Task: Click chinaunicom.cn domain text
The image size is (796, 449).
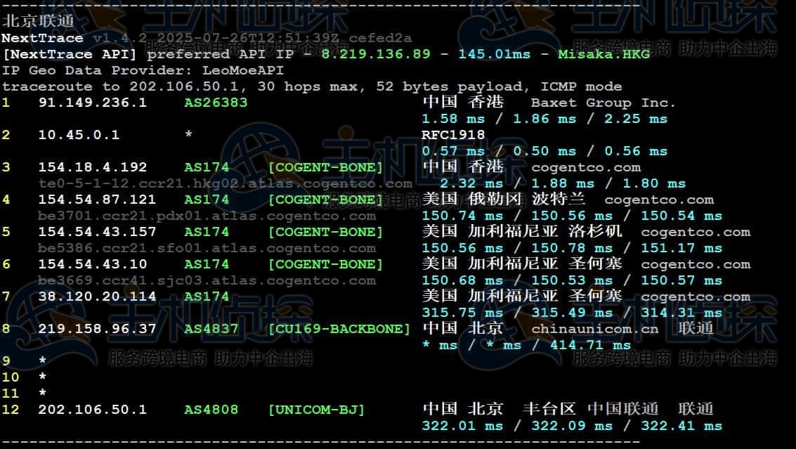Action: click(x=594, y=329)
